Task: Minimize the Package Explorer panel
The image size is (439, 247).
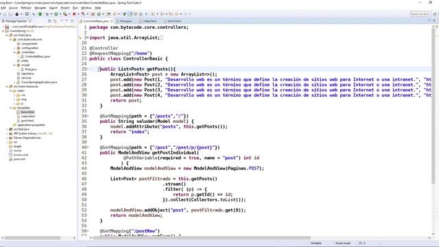Action: coord(67,21)
